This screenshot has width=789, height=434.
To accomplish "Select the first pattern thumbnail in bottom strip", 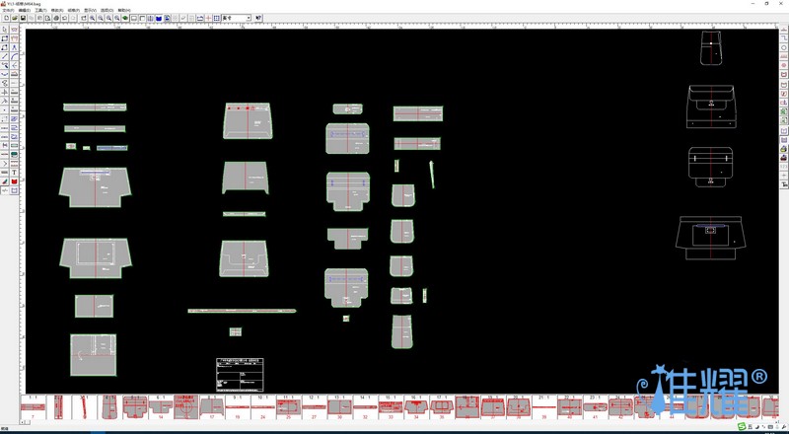I will click(x=33, y=406).
